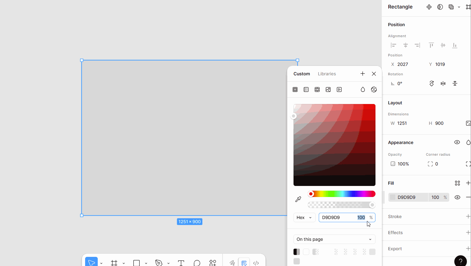The image size is (471, 266).
Task: Toggle fill visibility eye icon
Action: click(457, 197)
